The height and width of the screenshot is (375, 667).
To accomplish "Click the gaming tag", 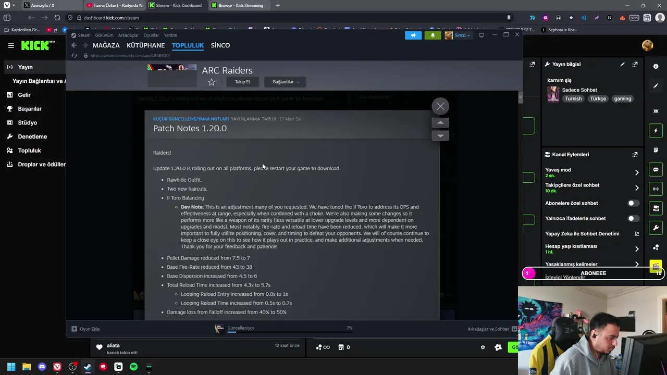I will pyautogui.click(x=623, y=99).
